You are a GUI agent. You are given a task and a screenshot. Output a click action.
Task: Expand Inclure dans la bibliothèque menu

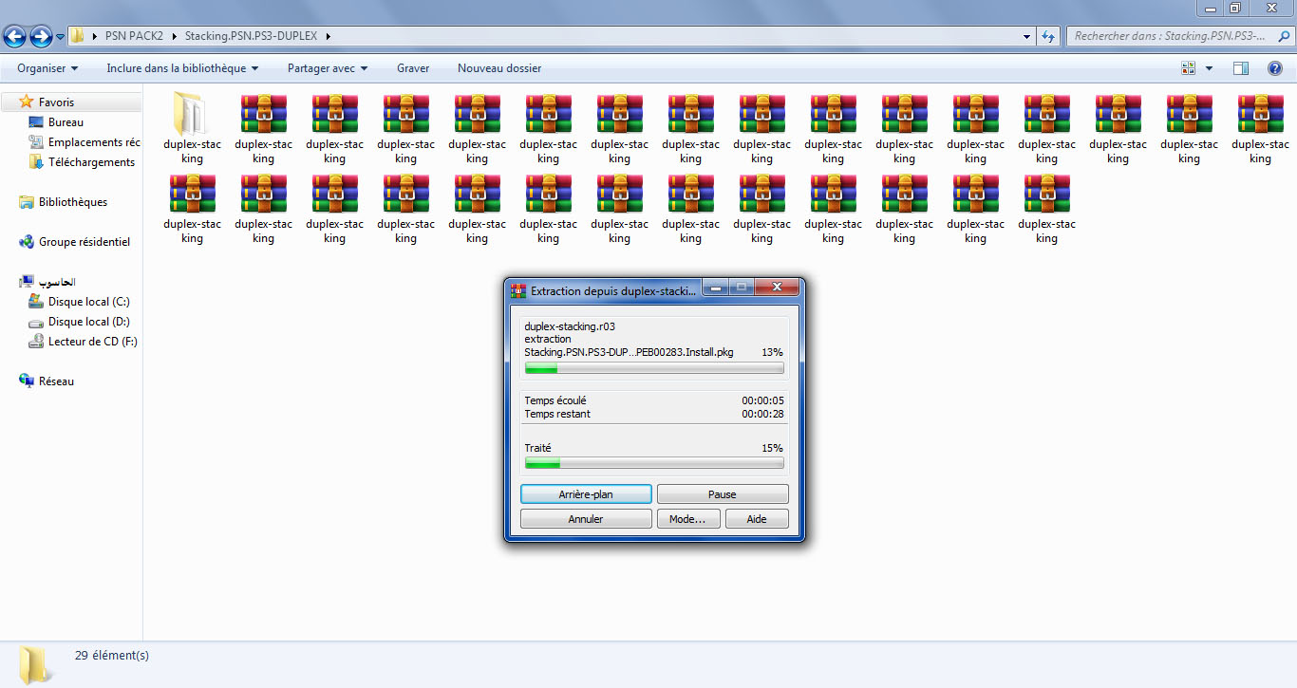[x=182, y=68]
